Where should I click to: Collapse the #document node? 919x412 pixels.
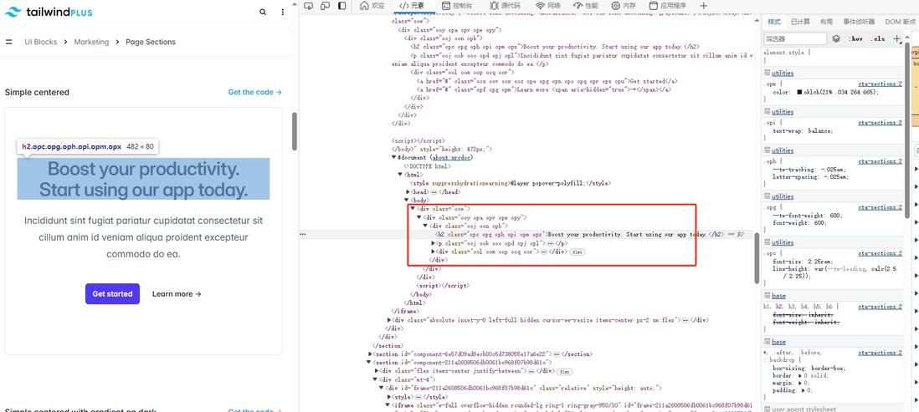click(394, 158)
